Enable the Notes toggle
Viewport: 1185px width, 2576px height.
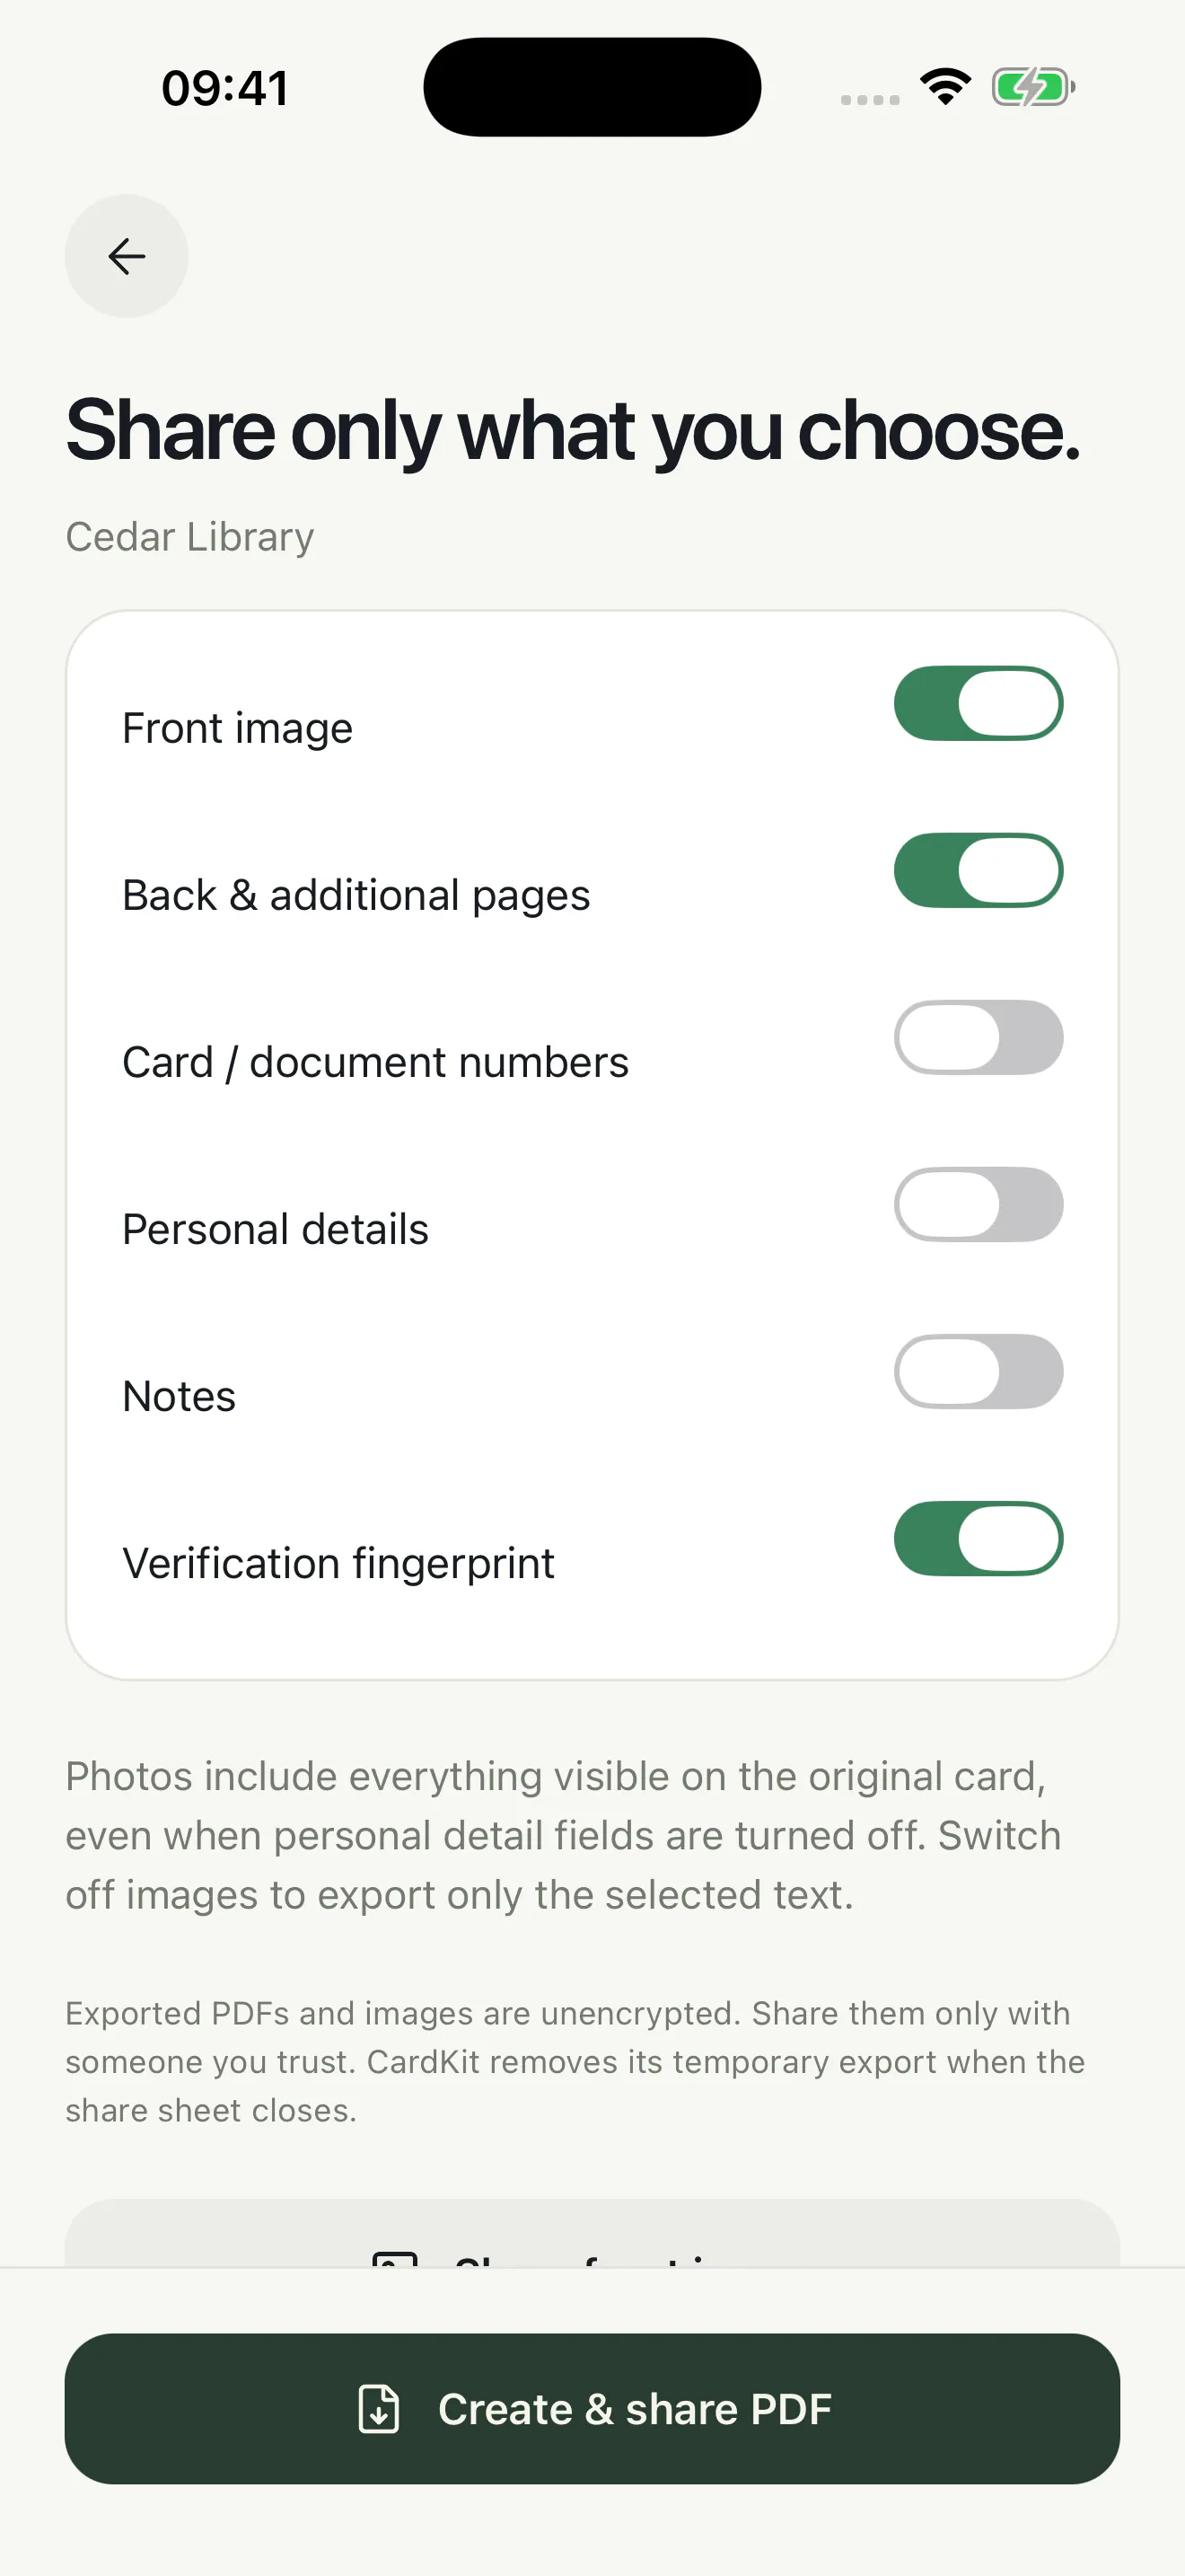(979, 1371)
